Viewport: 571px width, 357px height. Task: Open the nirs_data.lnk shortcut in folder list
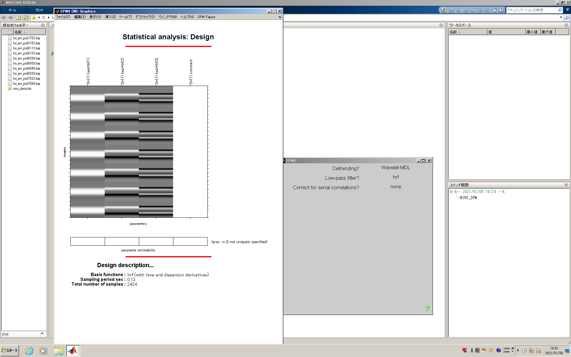(22, 89)
